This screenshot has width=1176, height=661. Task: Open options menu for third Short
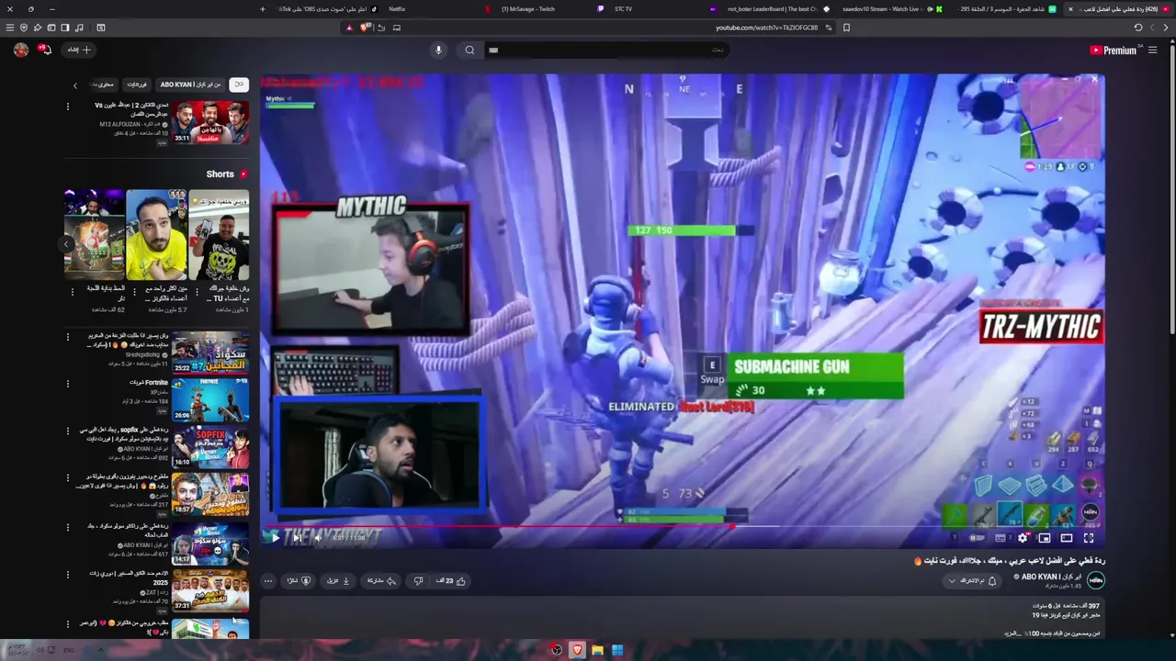coord(73,292)
